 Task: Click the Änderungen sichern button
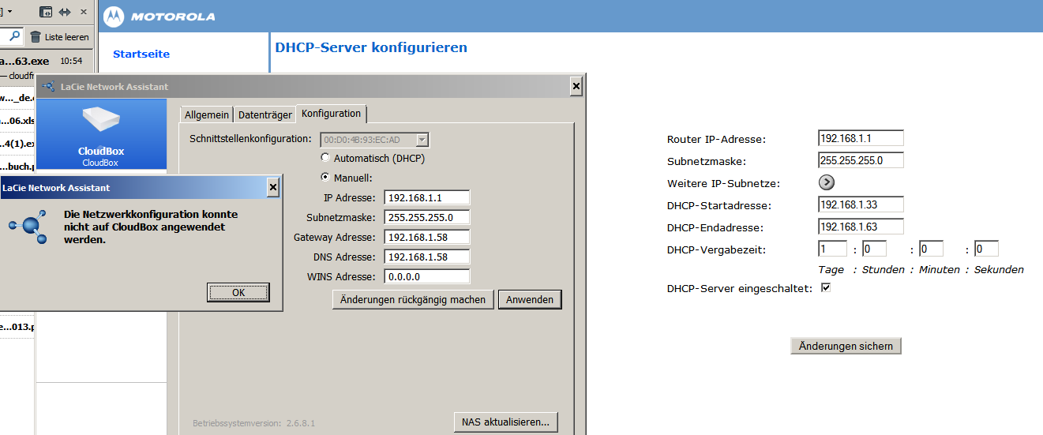coord(846,346)
